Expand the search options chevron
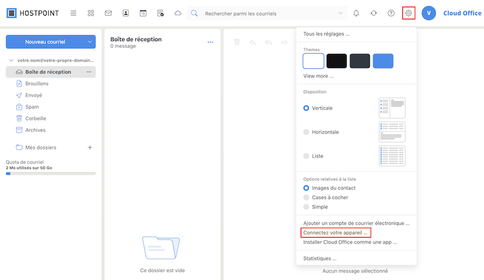The image size is (484, 280). point(341,13)
